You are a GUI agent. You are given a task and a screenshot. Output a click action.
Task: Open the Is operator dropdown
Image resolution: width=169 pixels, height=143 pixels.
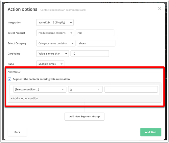[85, 89]
